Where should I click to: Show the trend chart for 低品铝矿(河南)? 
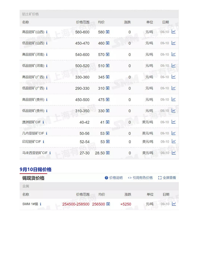tap(173, 65)
